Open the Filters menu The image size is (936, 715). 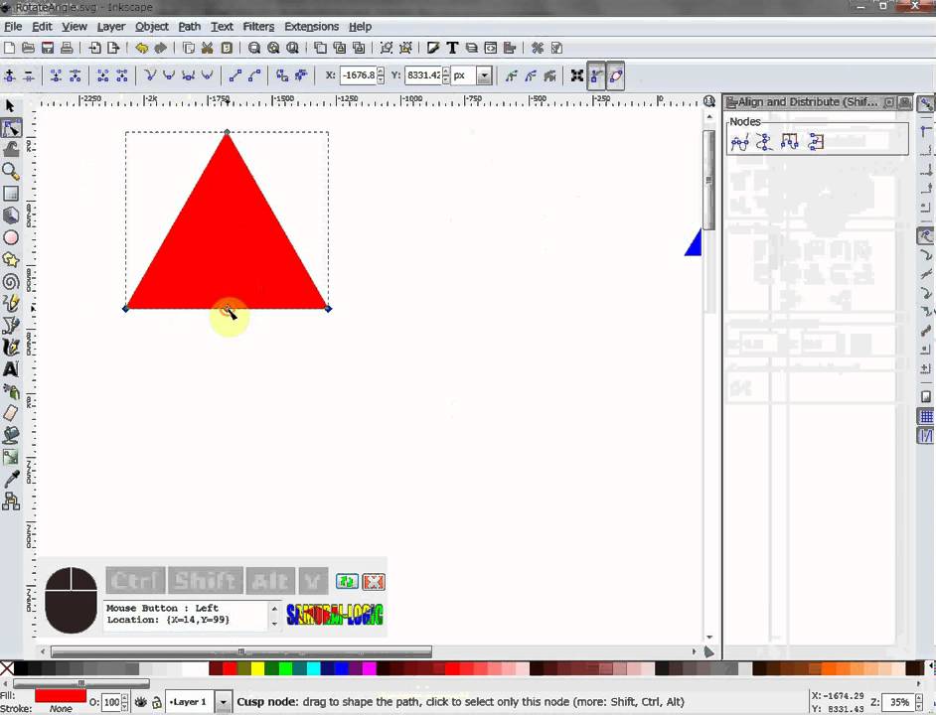(x=258, y=26)
